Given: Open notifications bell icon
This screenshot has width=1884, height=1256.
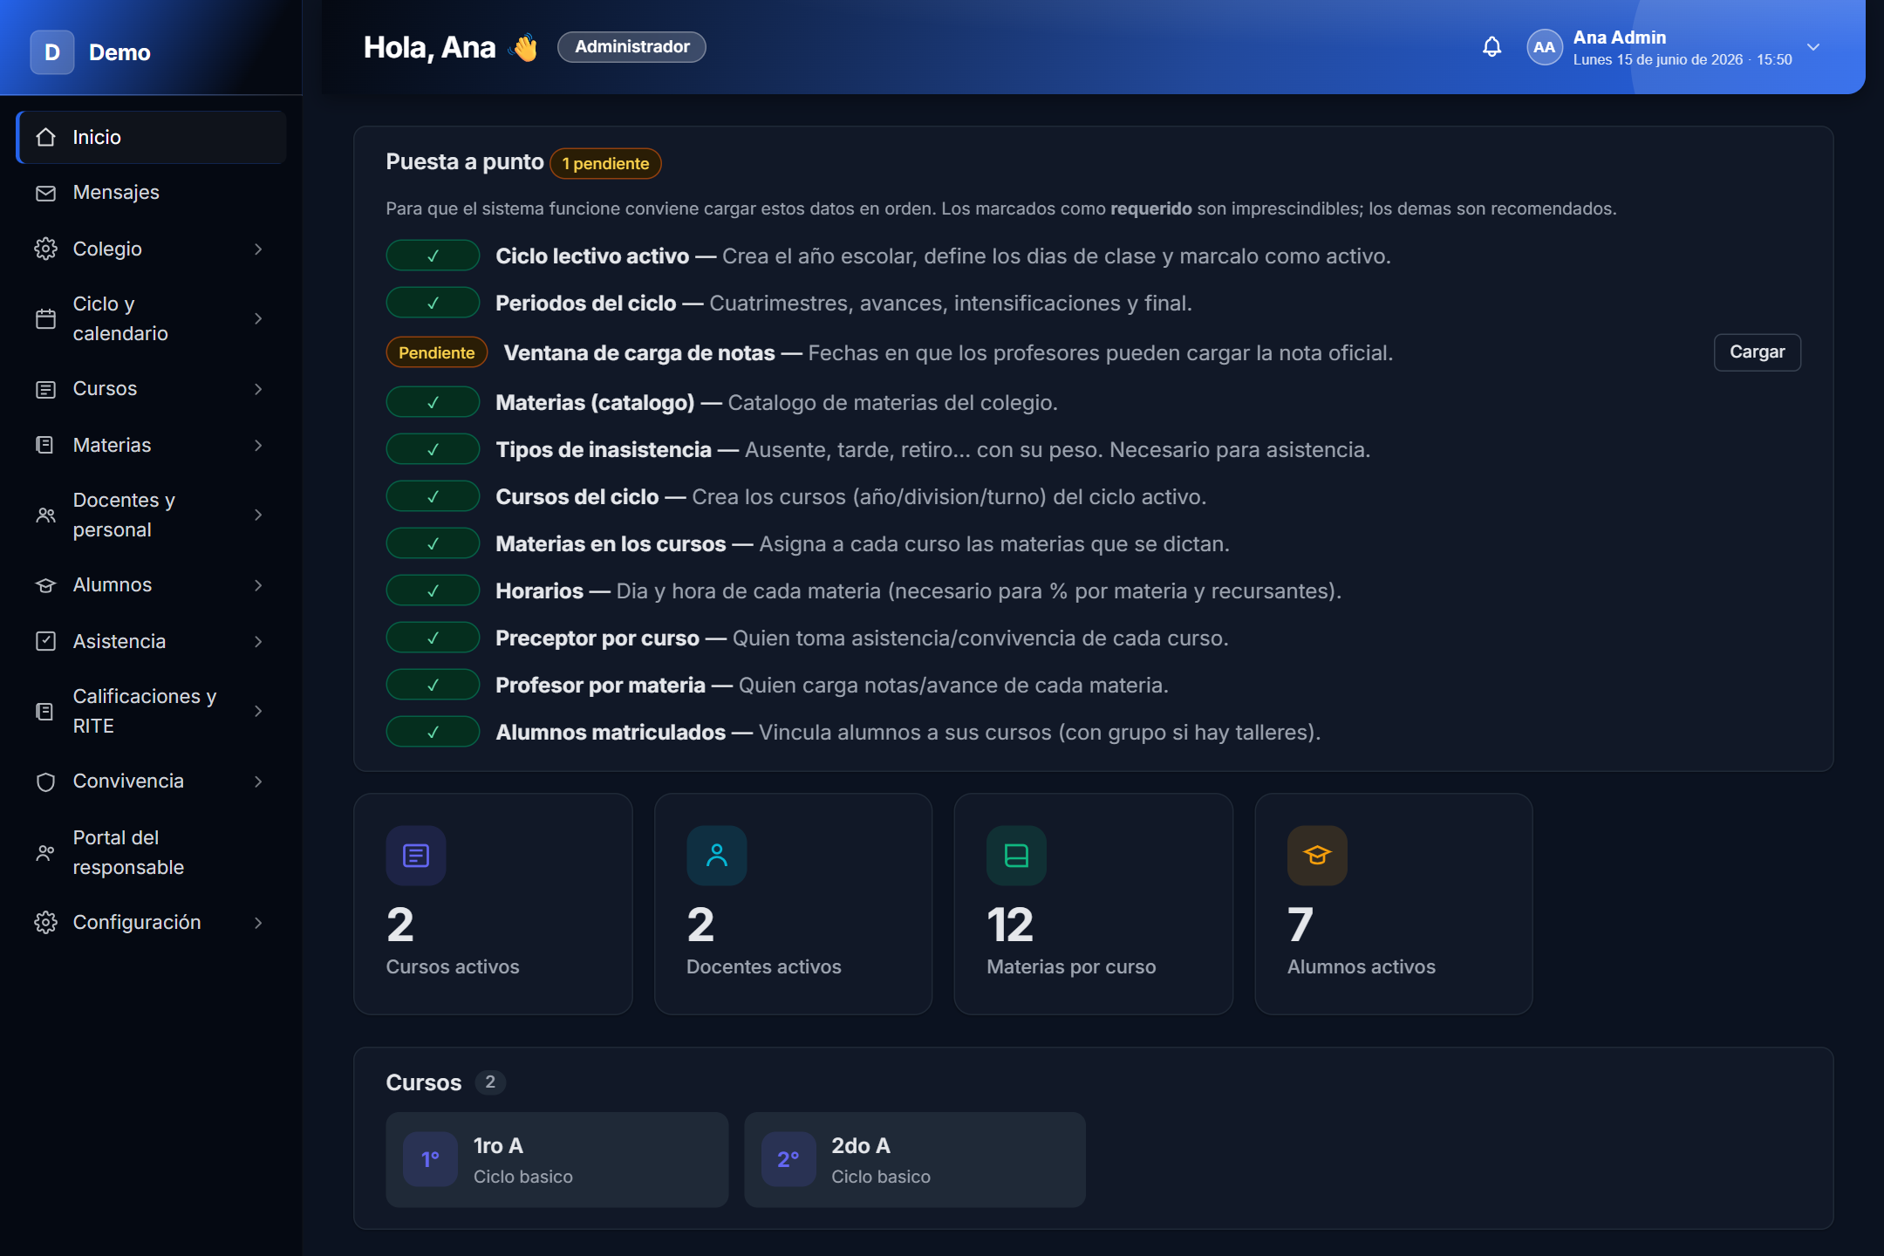Looking at the screenshot, I should pos(1491,47).
